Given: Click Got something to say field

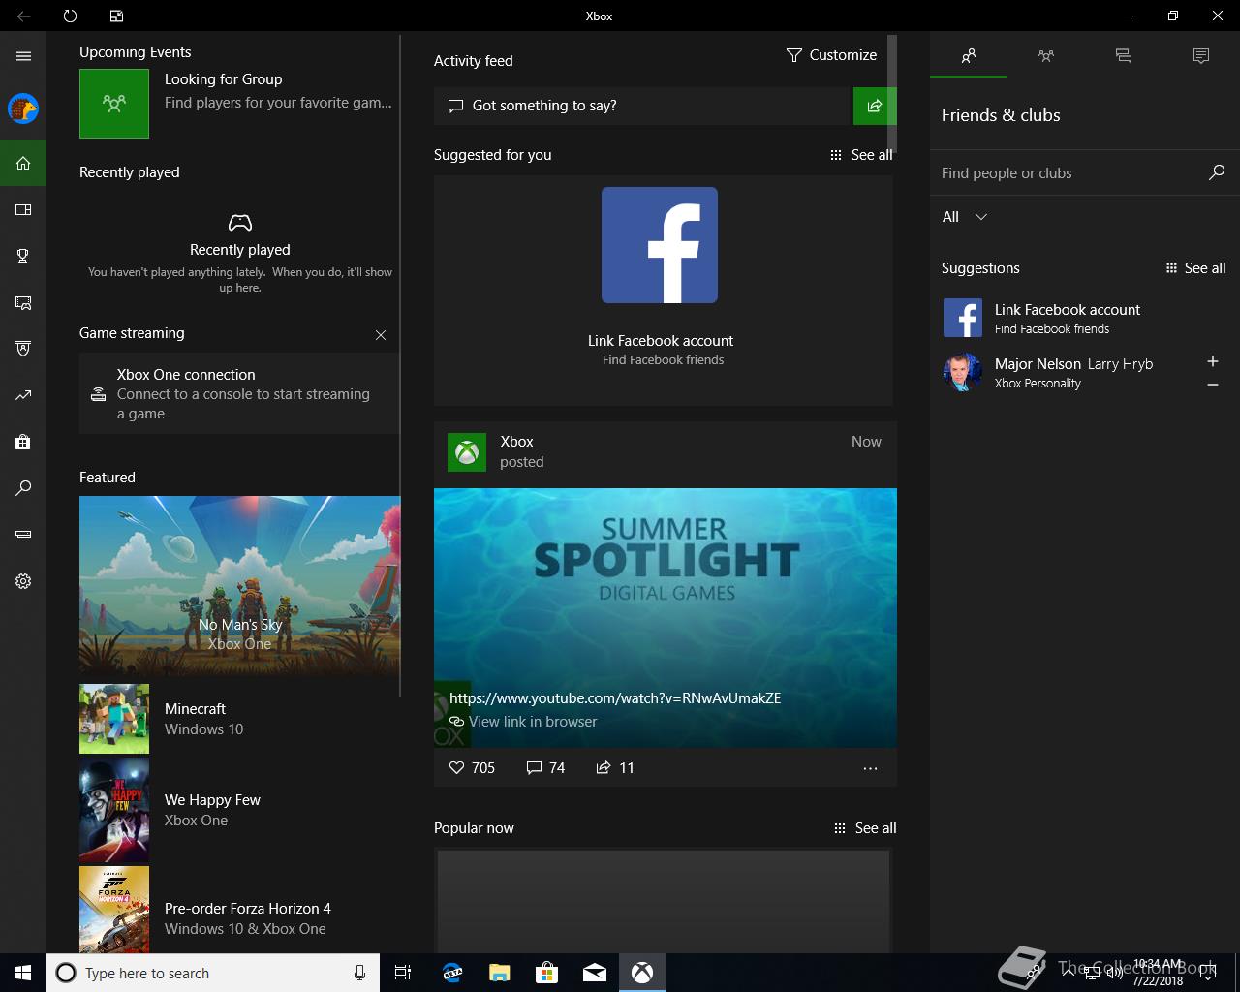Looking at the screenshot, I should 641,106.
